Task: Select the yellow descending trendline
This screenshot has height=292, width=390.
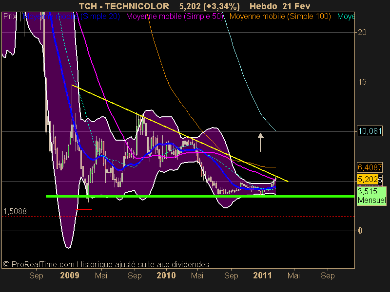Action: coord(180,133)
